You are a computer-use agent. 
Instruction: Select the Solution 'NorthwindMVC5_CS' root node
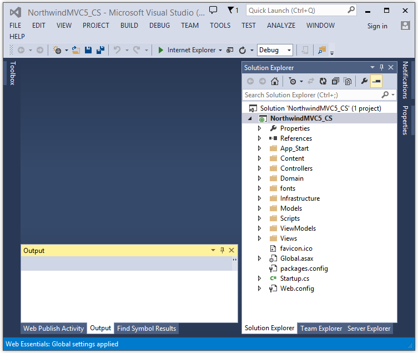[x=320, y=108]
